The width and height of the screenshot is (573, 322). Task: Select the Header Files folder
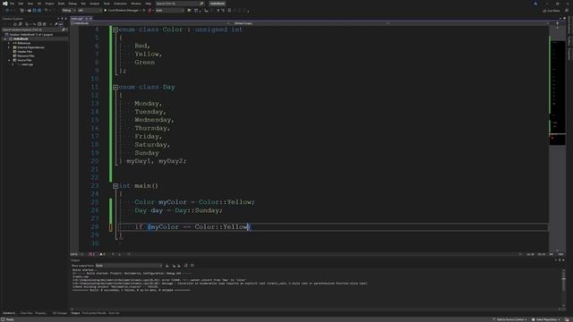24,52
